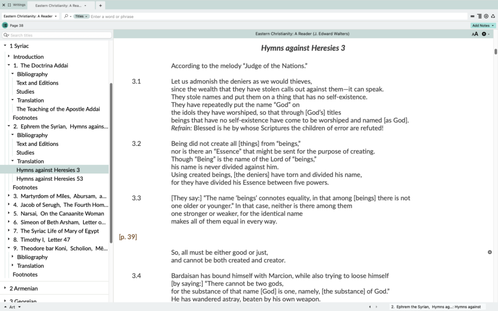Toggle the single-bar view icon in toolbar
The height and width of the screenshot is (311, 498).
[472, 16]
